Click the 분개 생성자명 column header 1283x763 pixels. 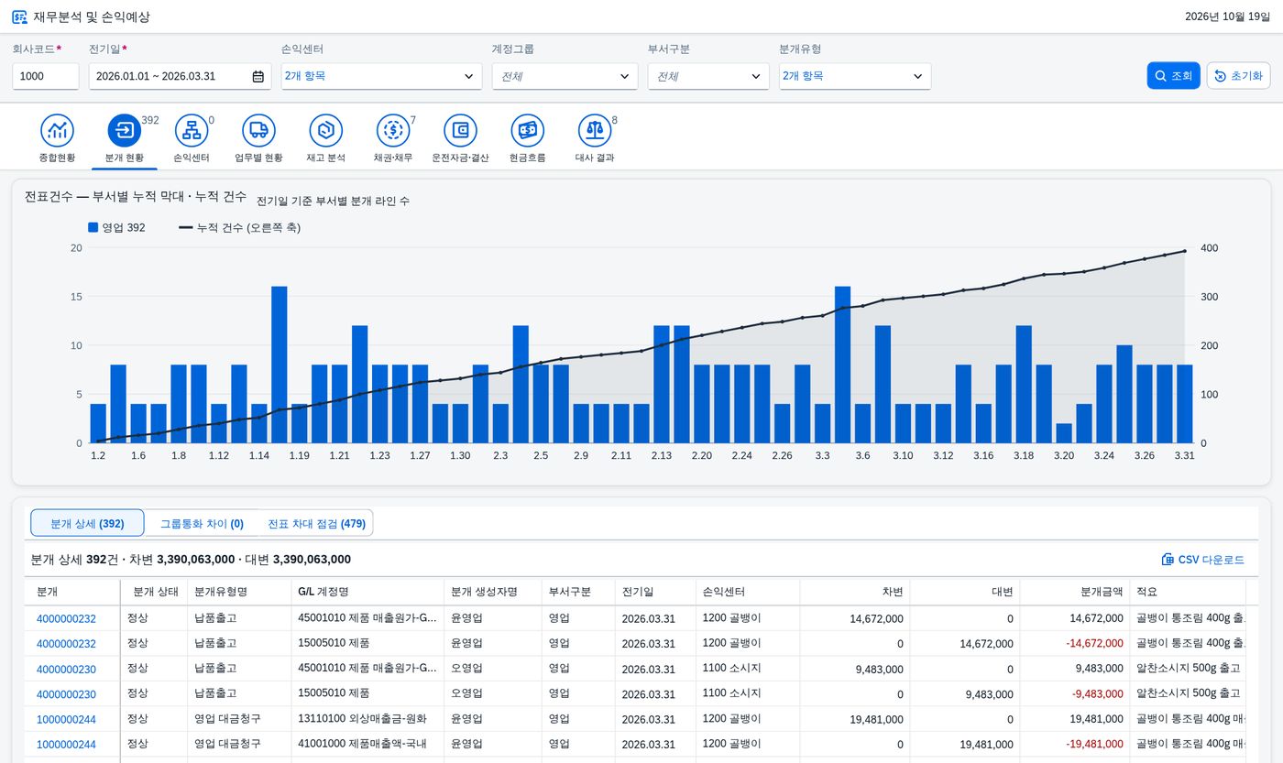click(493, 592)
